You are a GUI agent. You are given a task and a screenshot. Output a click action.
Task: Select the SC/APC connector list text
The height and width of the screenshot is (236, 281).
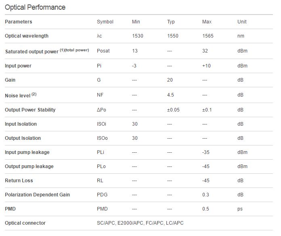click(x=140, y=223)
